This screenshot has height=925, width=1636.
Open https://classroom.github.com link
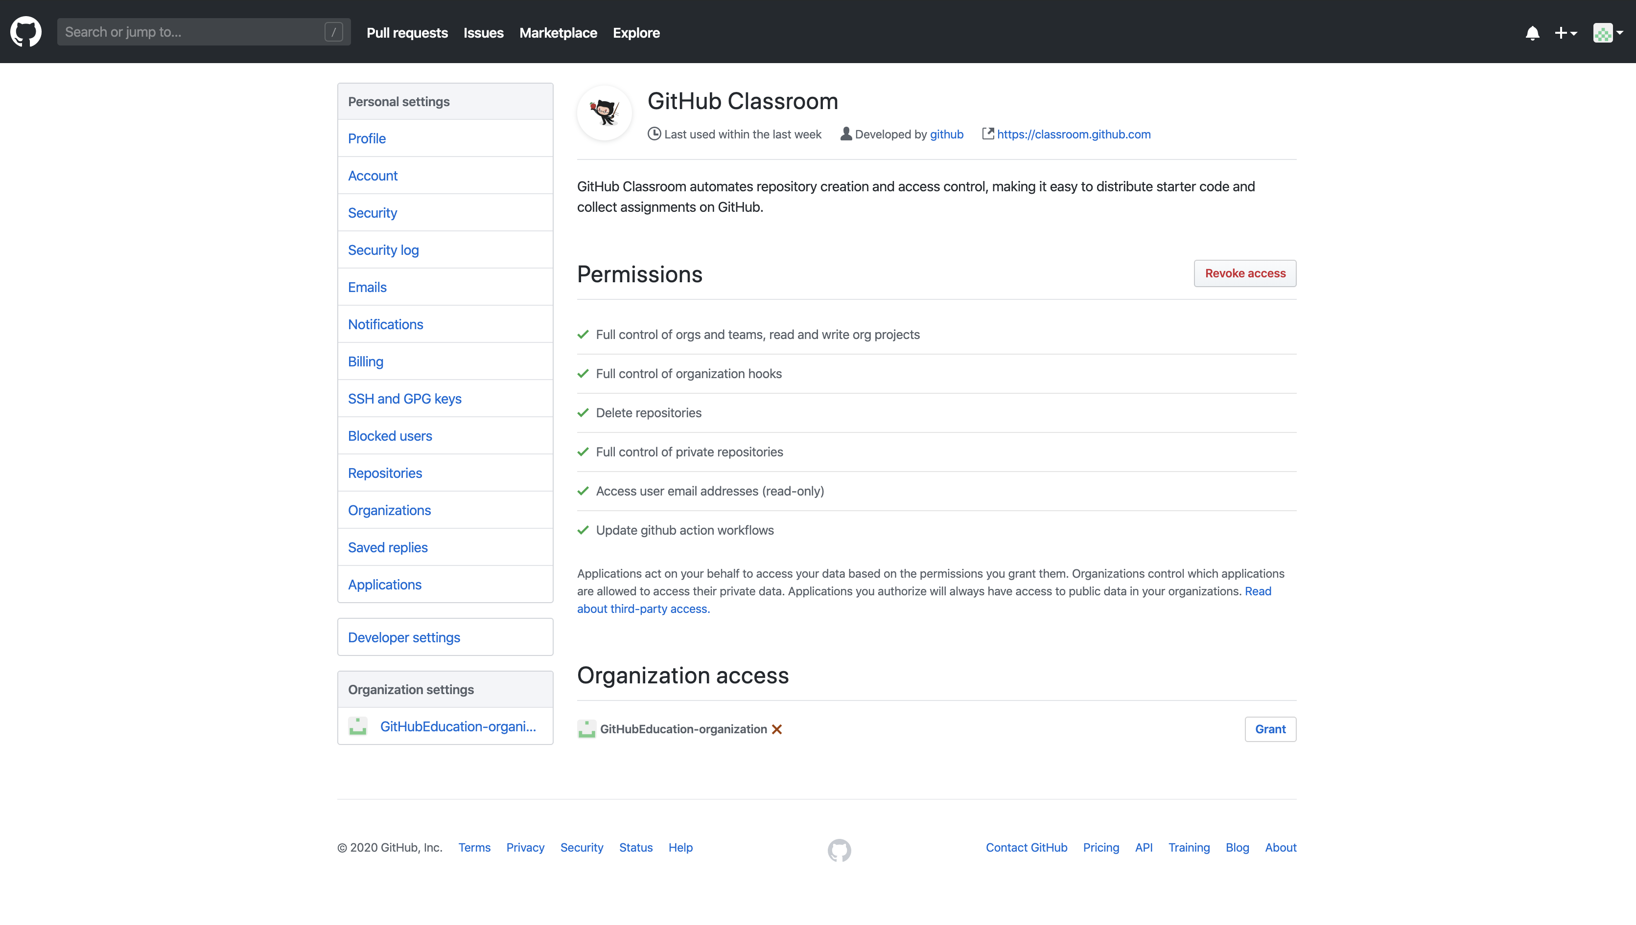click(x=1074, y=134)
